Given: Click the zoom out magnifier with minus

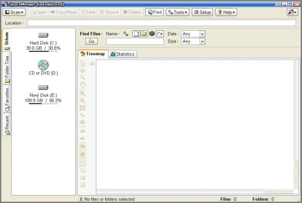Looking at the screenshot, I should pyautogui.click(x=83, y=100).
